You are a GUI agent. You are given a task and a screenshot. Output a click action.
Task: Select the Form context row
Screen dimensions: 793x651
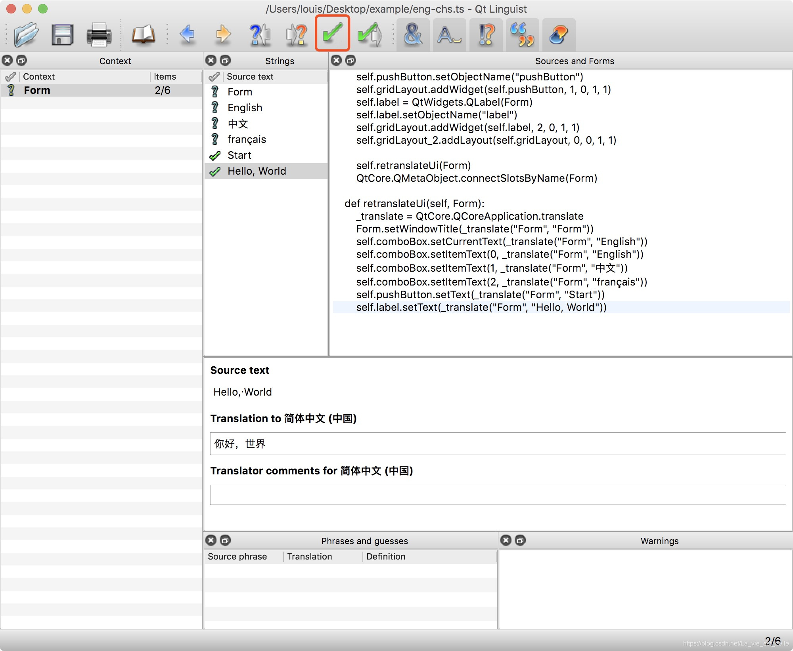click(37, 90)
